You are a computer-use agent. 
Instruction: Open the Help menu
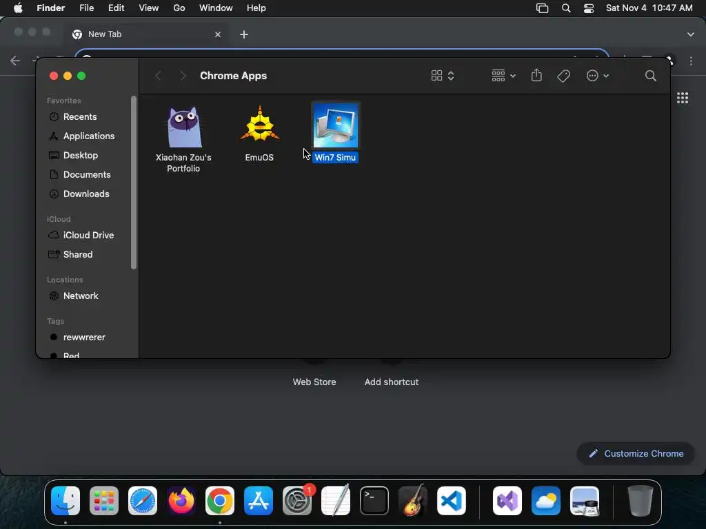pyautogui.click(x=256, y=8)
